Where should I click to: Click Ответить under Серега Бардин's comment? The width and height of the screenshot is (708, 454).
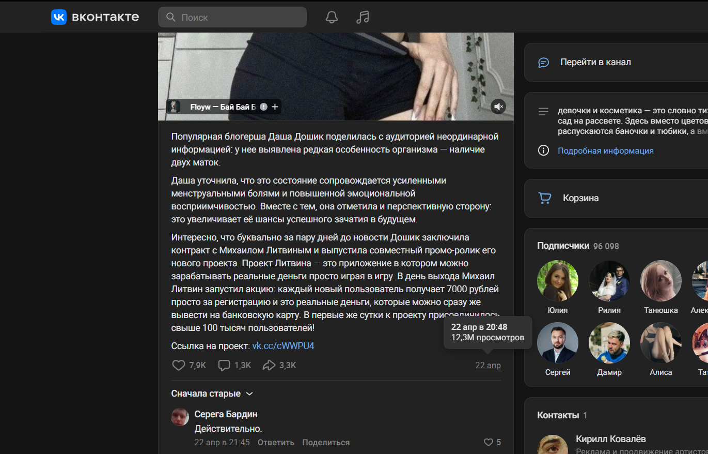pyautogui.click(x=276, y=443)
